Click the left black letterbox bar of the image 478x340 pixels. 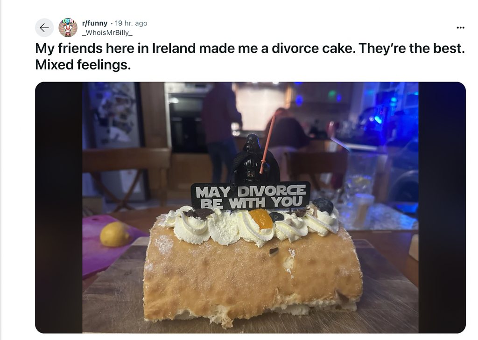point(59,208)
